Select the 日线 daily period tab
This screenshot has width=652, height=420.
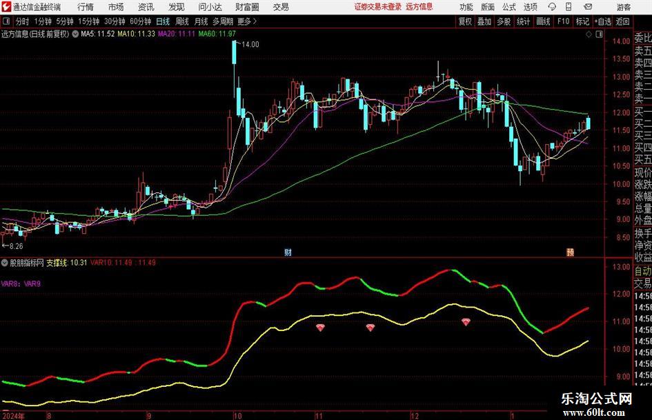pos(163,21)
